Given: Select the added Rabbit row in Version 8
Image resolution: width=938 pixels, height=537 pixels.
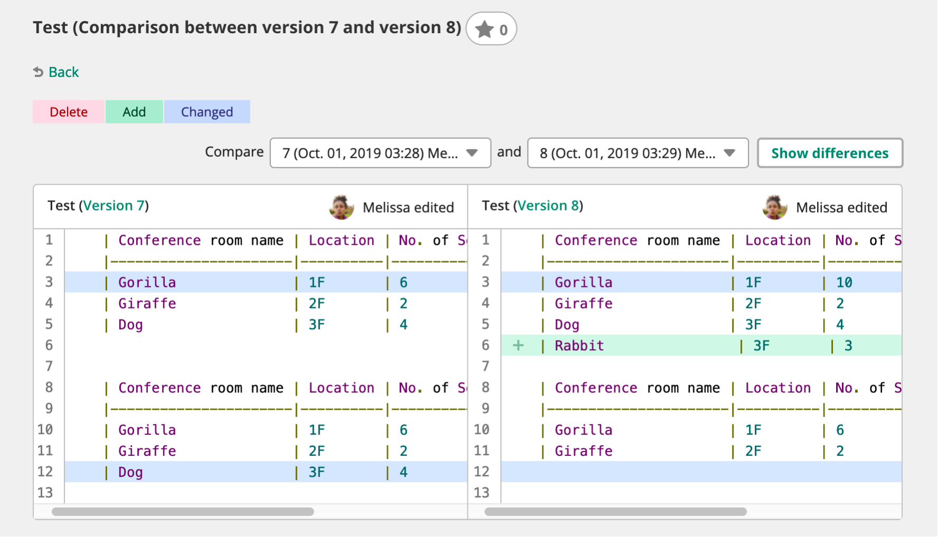Looking at the screenshot, I should (x=687, y=346).
